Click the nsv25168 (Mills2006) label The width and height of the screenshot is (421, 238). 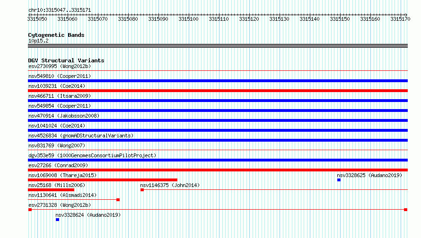(x=57, y=185)
